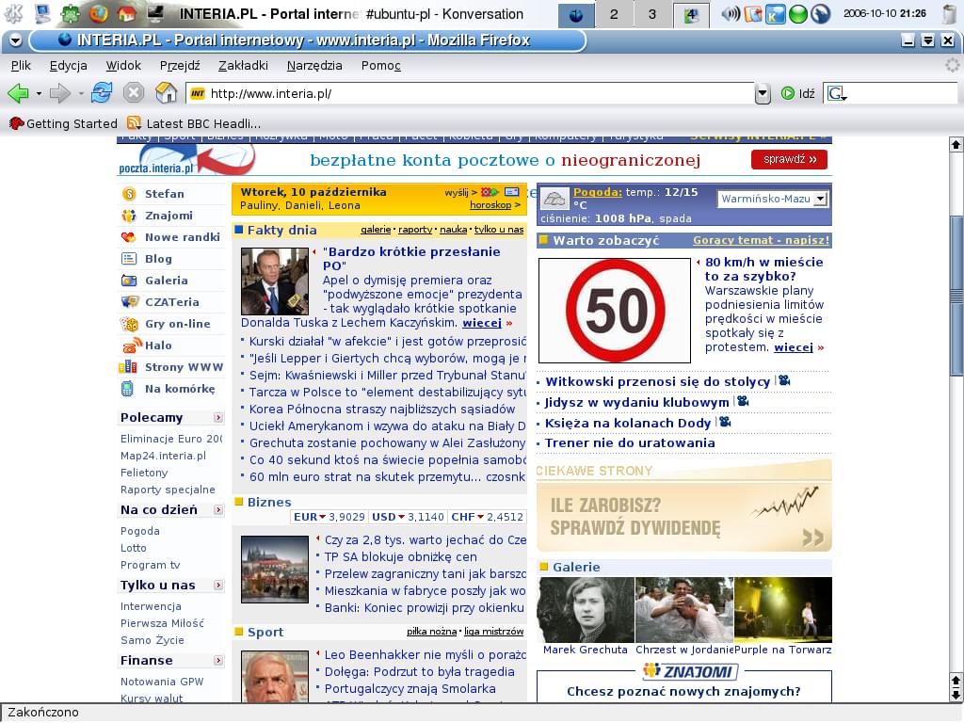Click the Blog sidebar icon
Viewport: 964px width, 723px height.
tap(128, 259)
